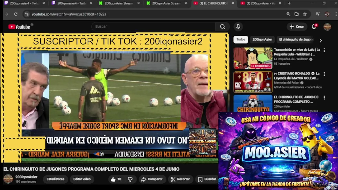Open 200iqonAsier channel name below video
Screen dimensions: 338x190
(26, 177)
